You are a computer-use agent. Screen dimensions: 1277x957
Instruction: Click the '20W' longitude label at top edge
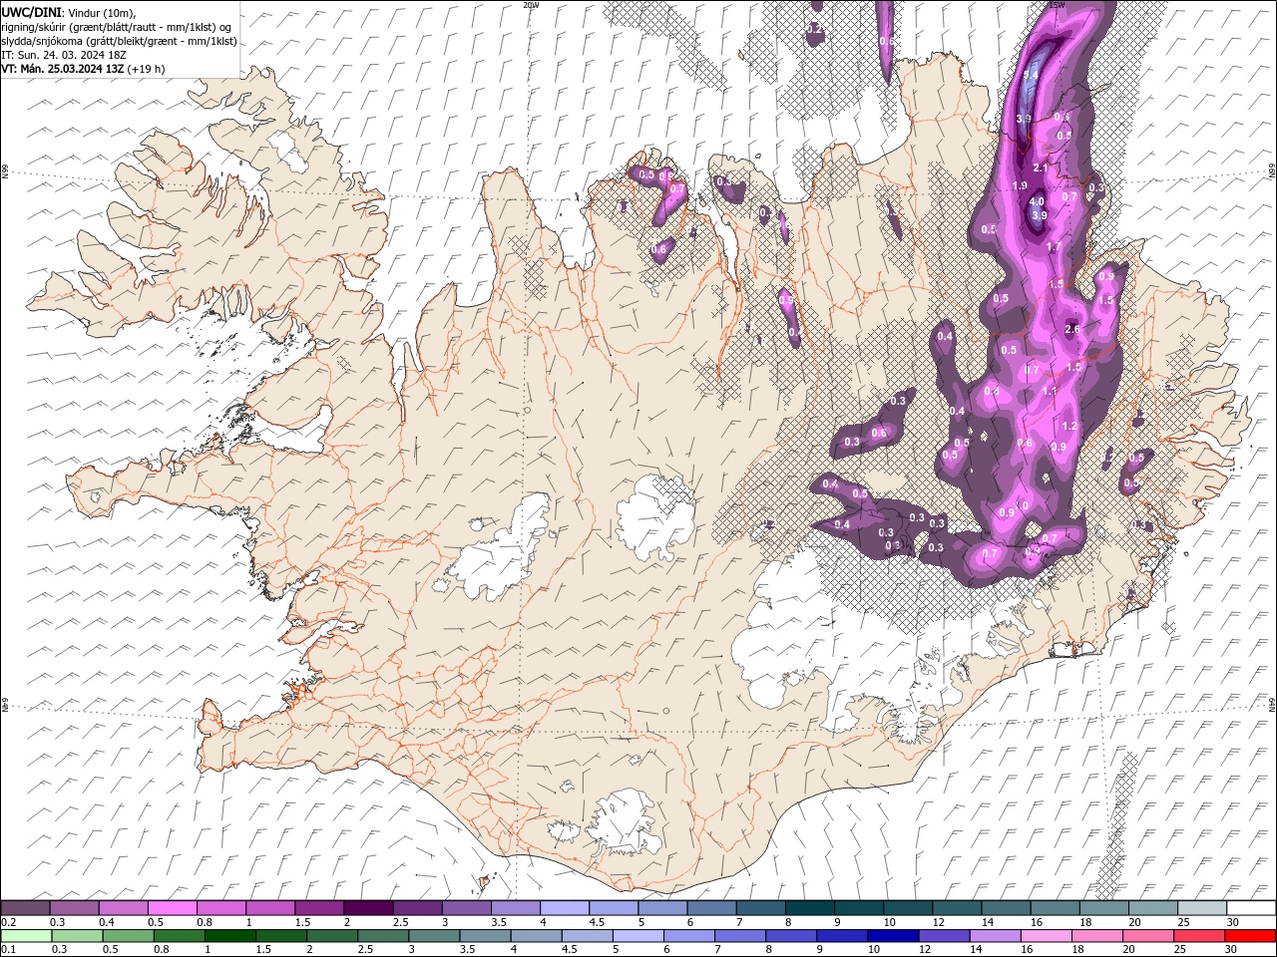coord(531,5)
